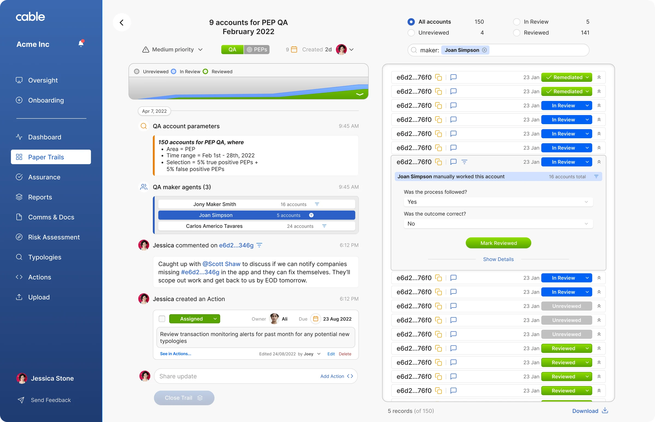
Task: Remove the Joan Simpson maker filter chip
Action: click(x=484, y=50)
